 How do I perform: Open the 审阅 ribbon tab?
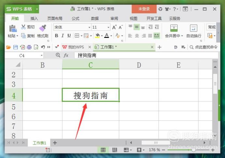pyautogui.click(x=114, y=18)
